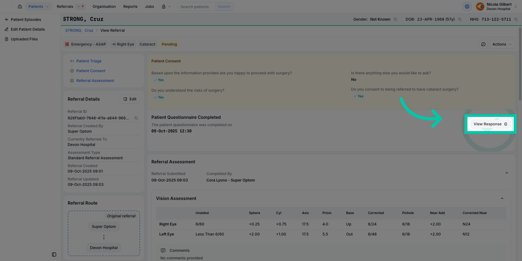Open the Referrals menu
Screen dimensions: 522x261
coord(65,7)
